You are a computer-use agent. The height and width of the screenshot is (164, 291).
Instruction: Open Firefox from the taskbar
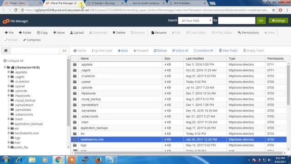[98, 160]
